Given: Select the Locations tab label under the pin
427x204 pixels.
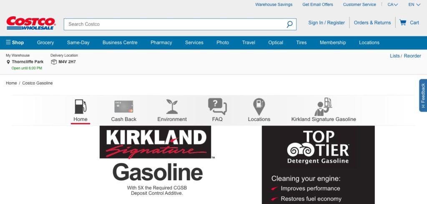Looking at the screenshot, I should pyautogui.click(x=259, y=119).
